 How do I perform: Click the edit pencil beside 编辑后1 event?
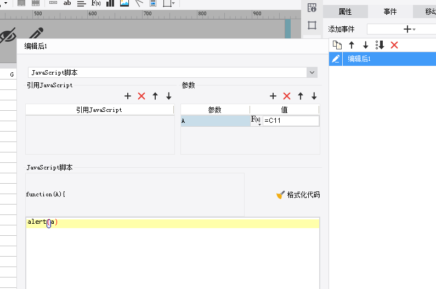(336, 59)
